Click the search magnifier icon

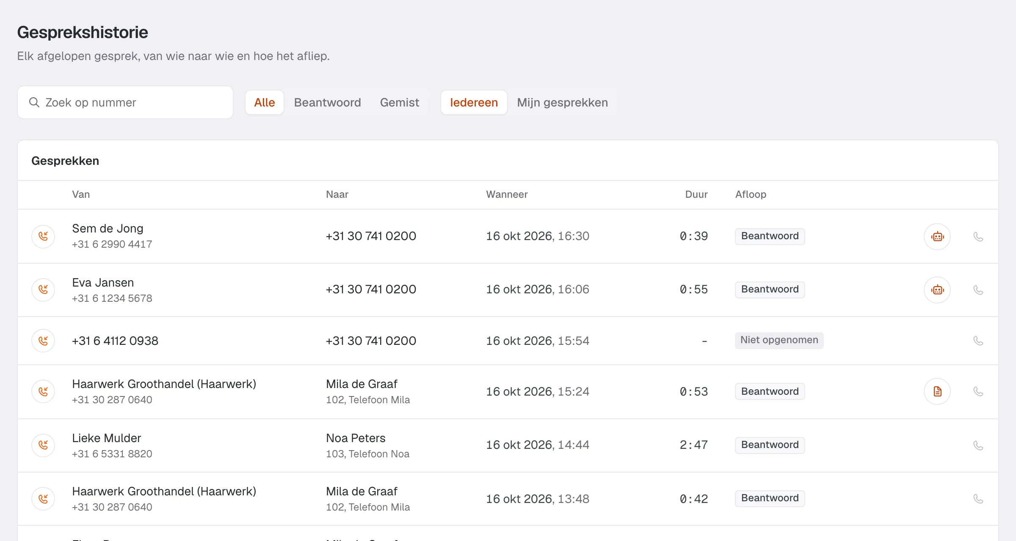(x=34, y=102)
